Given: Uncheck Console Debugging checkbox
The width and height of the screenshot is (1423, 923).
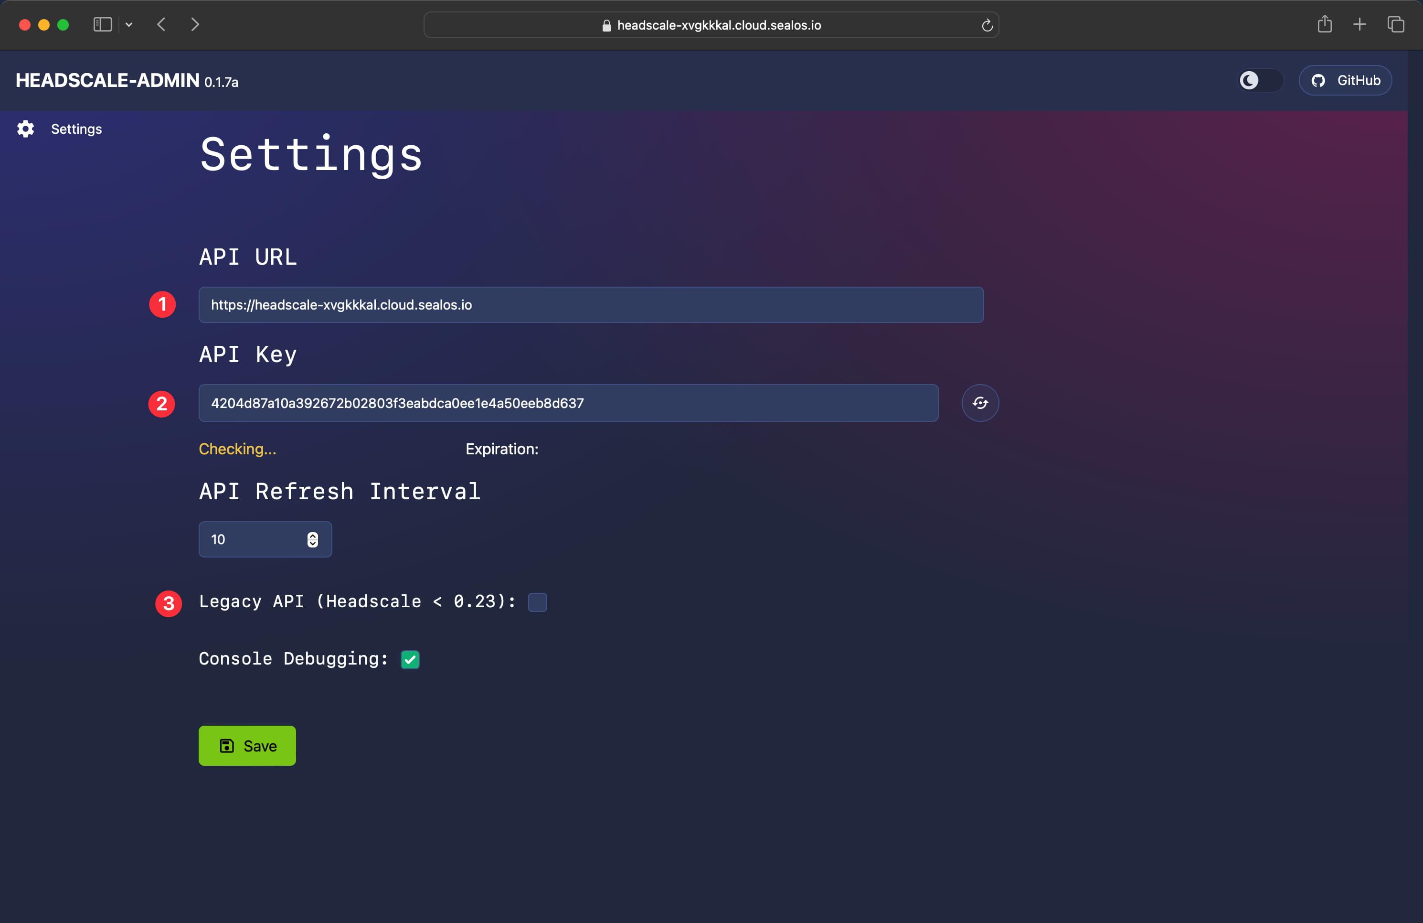Looking at the screenshot, I should pos(410,659).
